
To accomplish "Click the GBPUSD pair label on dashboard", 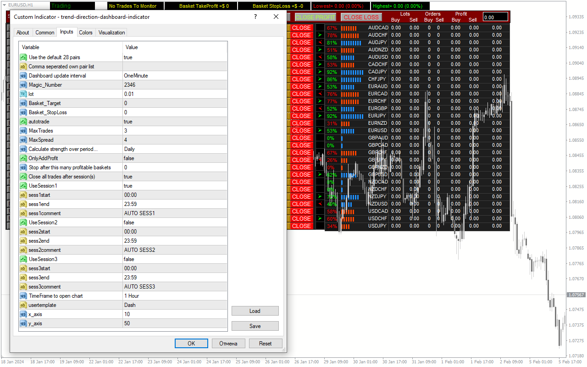I will click(378, 174).
